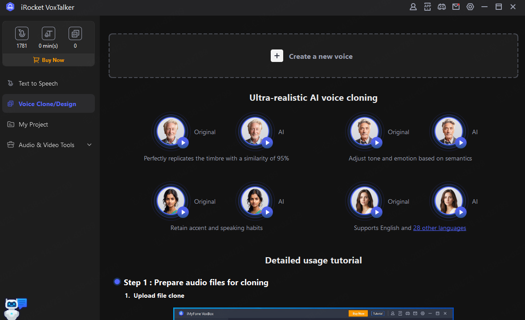Expand the Audio & Video Tools section
Viewport: 525px width, 320px height.
tap(48, 145)
